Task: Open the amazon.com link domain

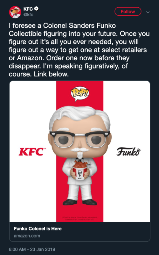Action: click(x=27, y=236)
